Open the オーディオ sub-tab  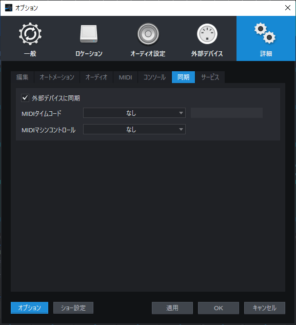point(96,77)
